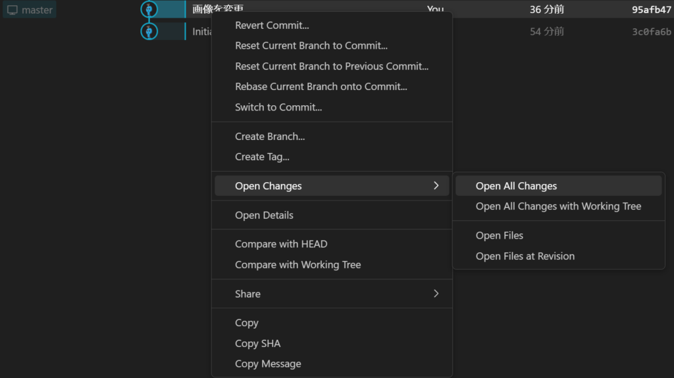Viewport: 674px width, 378px height.
Task: Choose Reset Current Branch to Previous Commit...
Action: (331, 66)
